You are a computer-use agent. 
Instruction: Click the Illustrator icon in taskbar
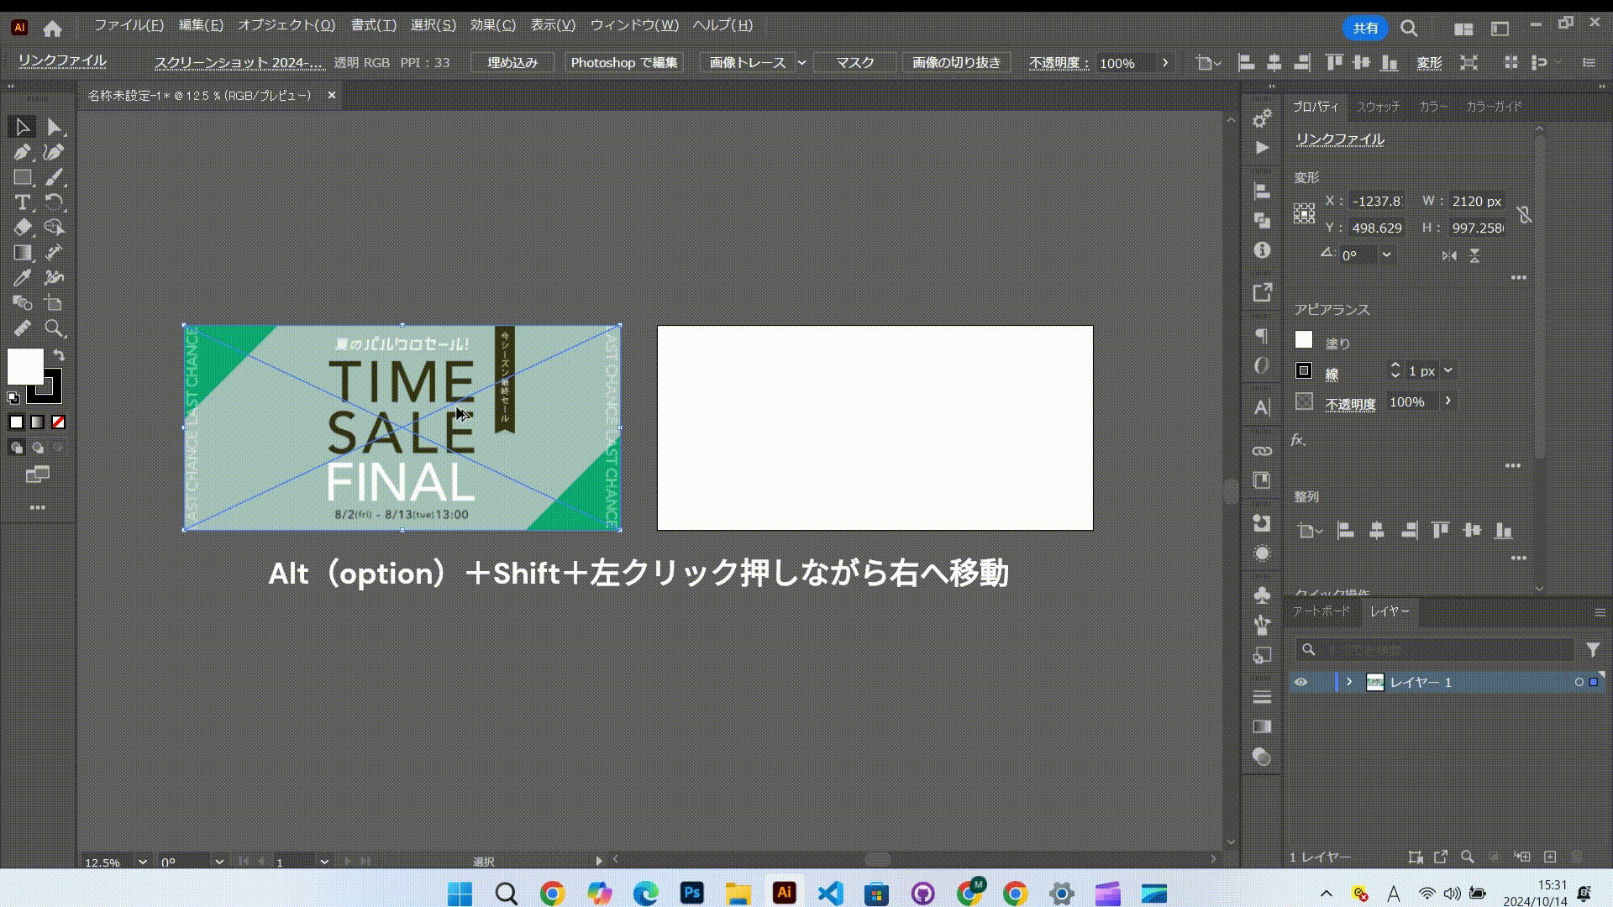[783, 893]
